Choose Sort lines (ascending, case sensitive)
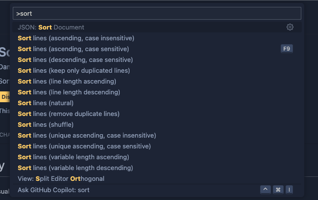Viewport: 318px width, 200px height. coord(74,49)
